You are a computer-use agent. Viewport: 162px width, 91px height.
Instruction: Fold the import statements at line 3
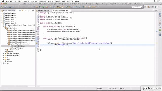point(39,16)
